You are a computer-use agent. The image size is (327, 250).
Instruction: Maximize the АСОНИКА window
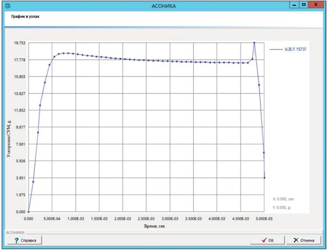[x=304, y=4]
